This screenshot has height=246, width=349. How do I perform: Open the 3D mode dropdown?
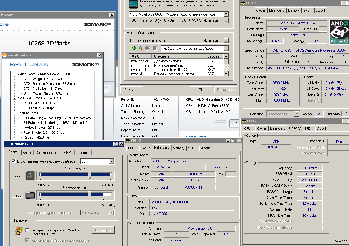[112, 161]
